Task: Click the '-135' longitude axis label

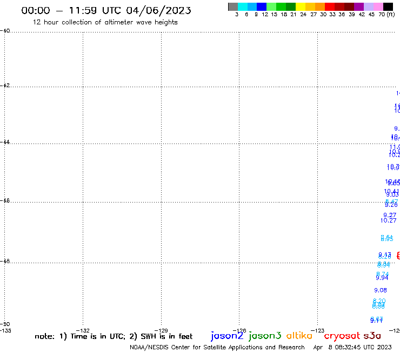Action: click(x=5, y=330)
